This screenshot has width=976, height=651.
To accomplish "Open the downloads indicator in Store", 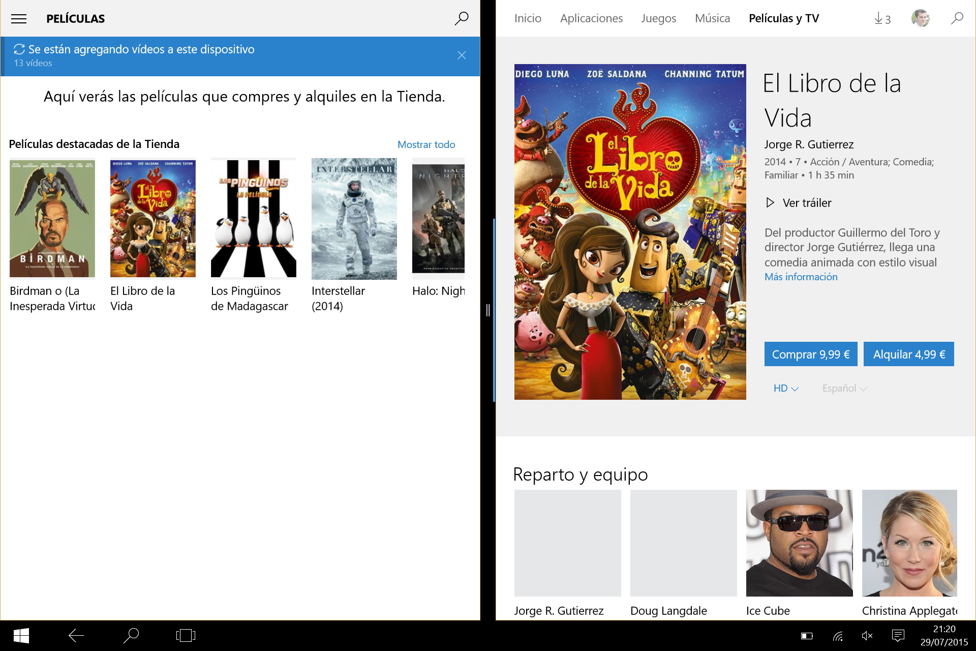I will pyautogui.click(x=882, y=19).
